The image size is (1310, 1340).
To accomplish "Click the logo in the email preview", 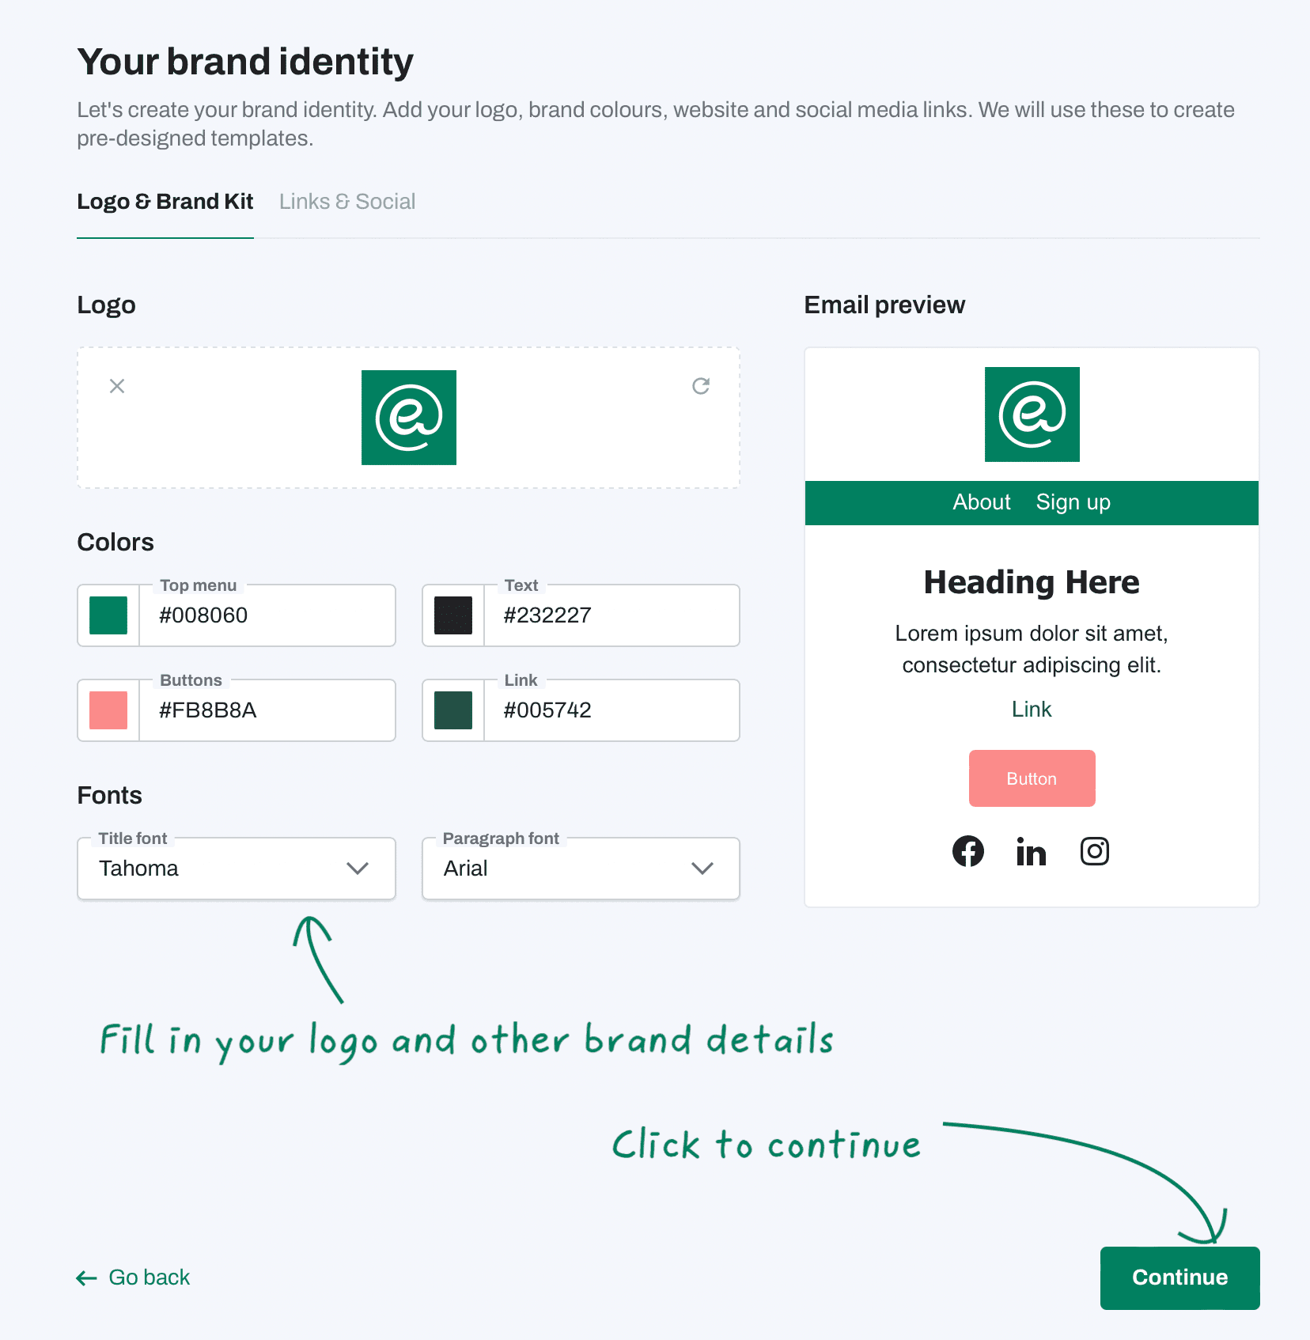I will [1032, 414].
